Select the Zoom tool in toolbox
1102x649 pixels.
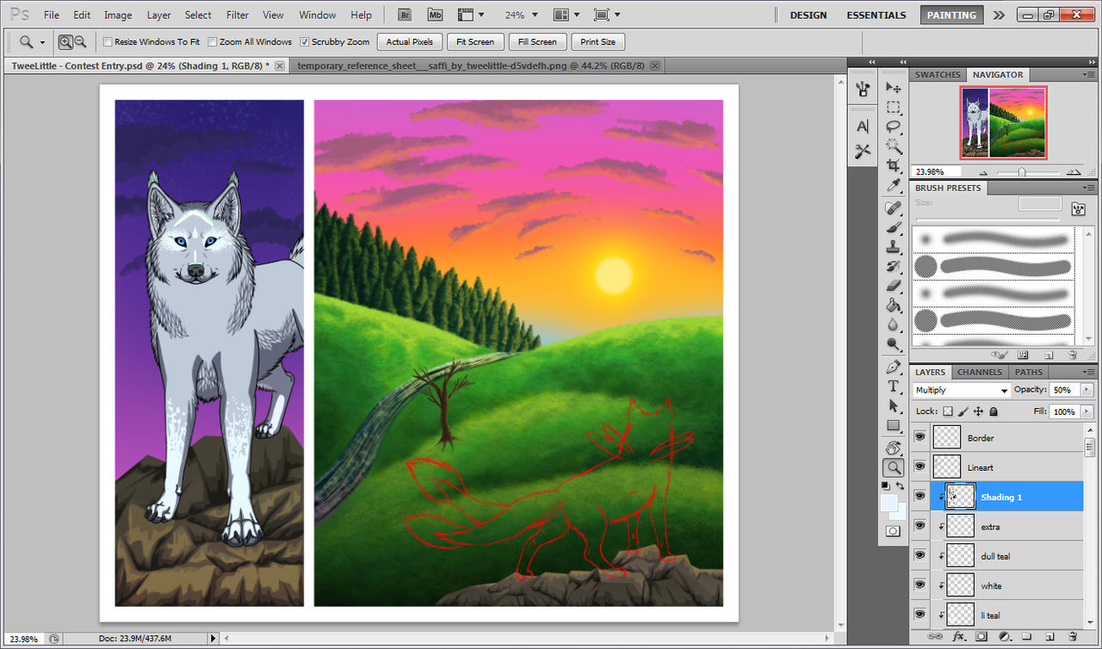click(x=894, y=467)
